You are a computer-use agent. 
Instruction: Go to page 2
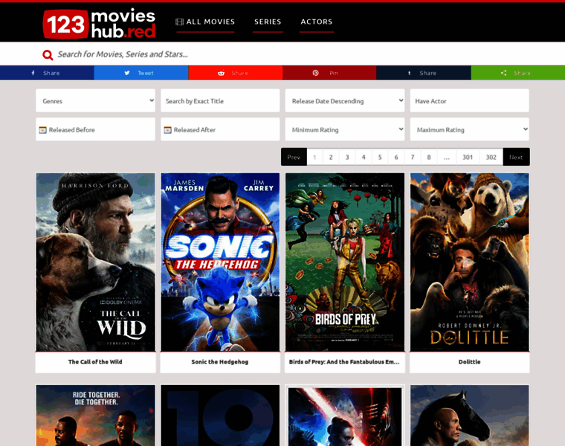point(331,157)
